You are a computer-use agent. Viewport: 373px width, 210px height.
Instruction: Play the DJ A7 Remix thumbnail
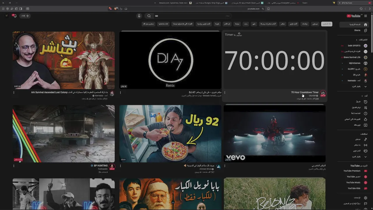pos(170,60)
